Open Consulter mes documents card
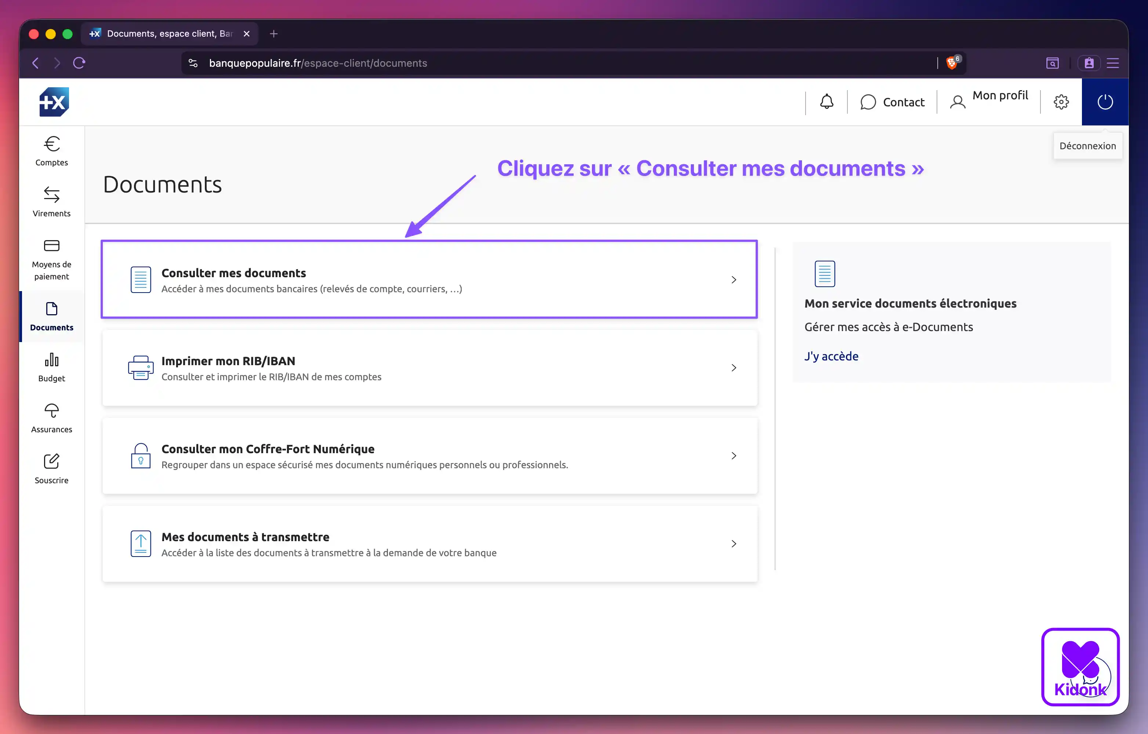The image size is (1148, 734). click(429, 280)
